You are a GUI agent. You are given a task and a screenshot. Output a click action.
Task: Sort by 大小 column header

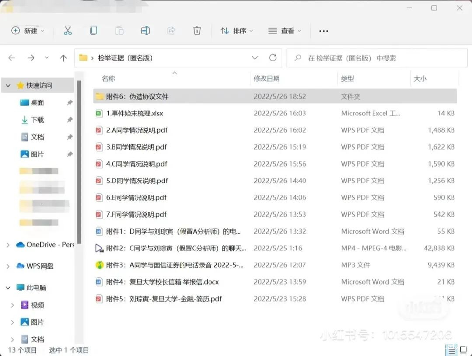[x=420, y=79]
